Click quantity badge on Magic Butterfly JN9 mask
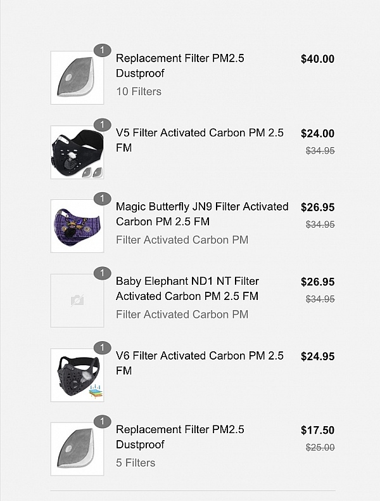 pyautogui.click(x=102, y=198)
